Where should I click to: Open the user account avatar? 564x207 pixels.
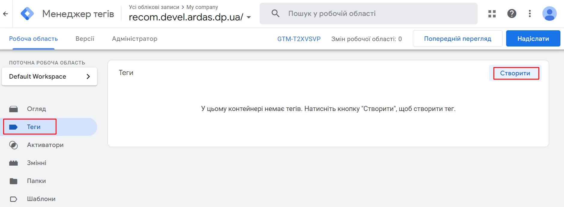[x=550, y=13]
